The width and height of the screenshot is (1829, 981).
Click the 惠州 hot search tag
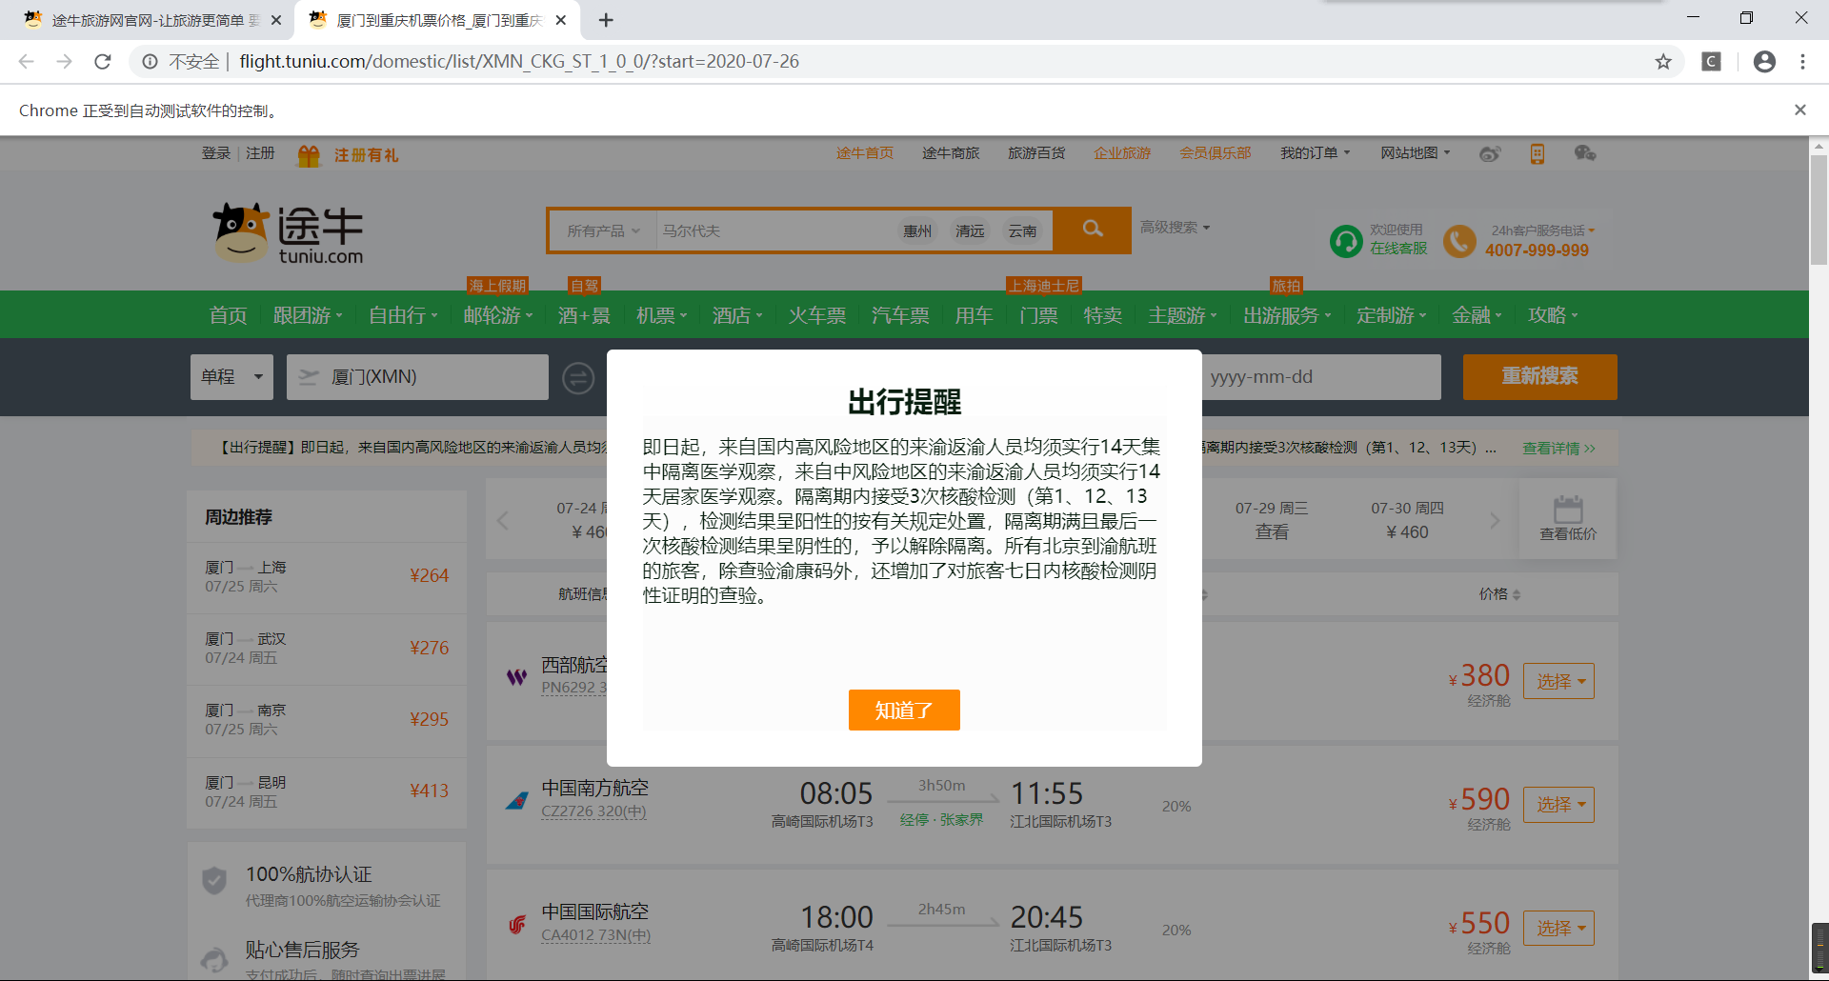tap(917, 231)
